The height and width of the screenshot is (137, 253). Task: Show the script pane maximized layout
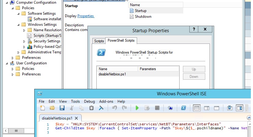click(x=217, y=108)
